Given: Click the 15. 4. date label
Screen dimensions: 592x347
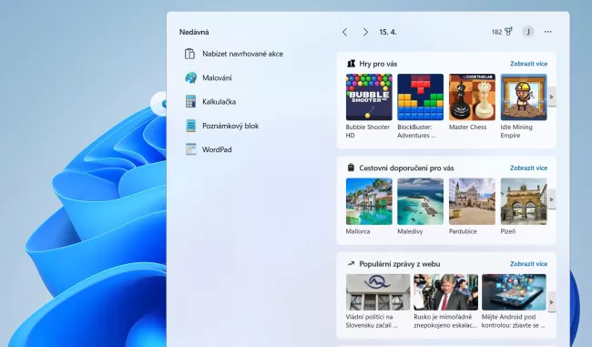Looking at the screenshot, I should tap(388, 32).
